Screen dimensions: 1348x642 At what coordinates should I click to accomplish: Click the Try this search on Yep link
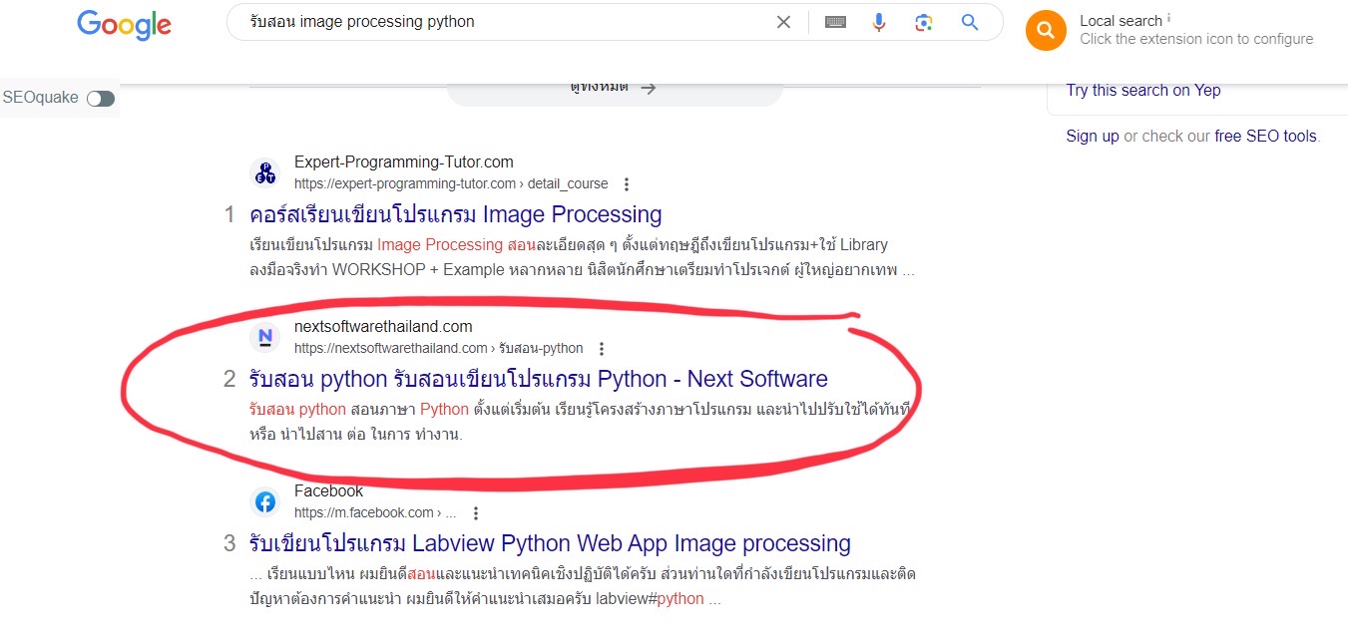pos(1142,91)
